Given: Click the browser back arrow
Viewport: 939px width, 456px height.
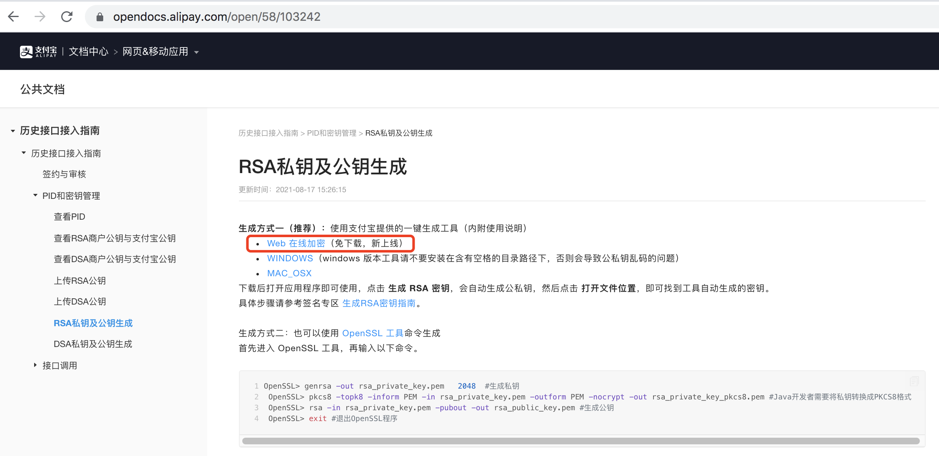Looking at the screenshot, I should 14,17.
